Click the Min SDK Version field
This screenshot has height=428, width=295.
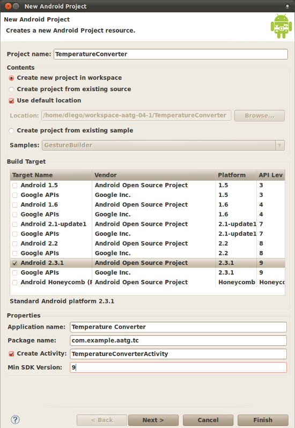coord(178,367)
